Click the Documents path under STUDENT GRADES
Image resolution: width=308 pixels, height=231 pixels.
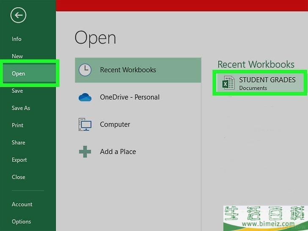(x=253, y=88)
